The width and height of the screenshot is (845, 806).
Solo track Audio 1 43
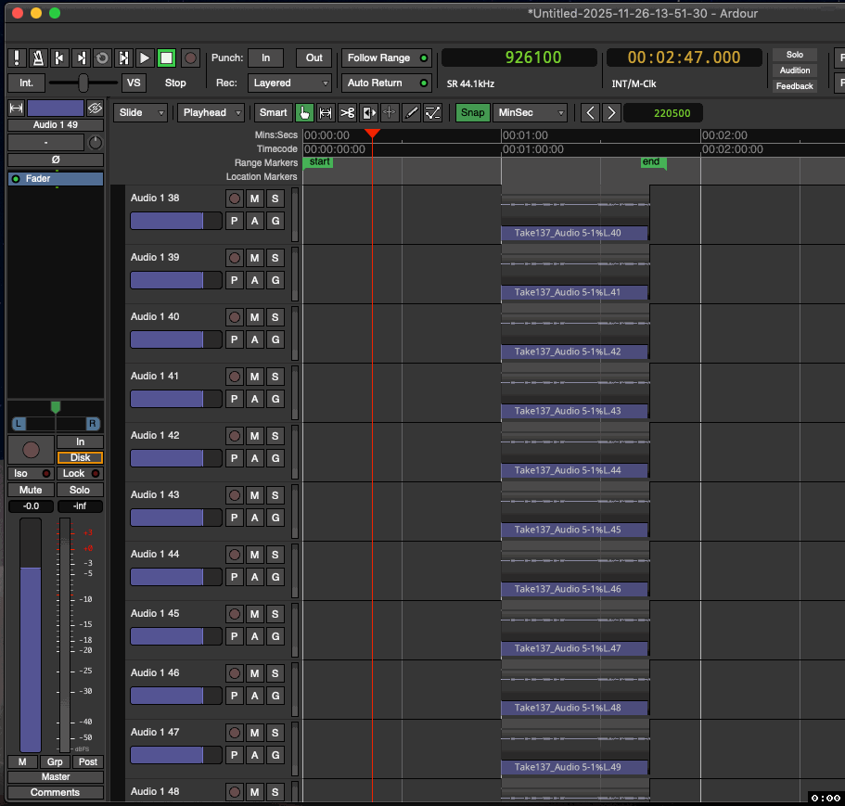pos(275,495)
